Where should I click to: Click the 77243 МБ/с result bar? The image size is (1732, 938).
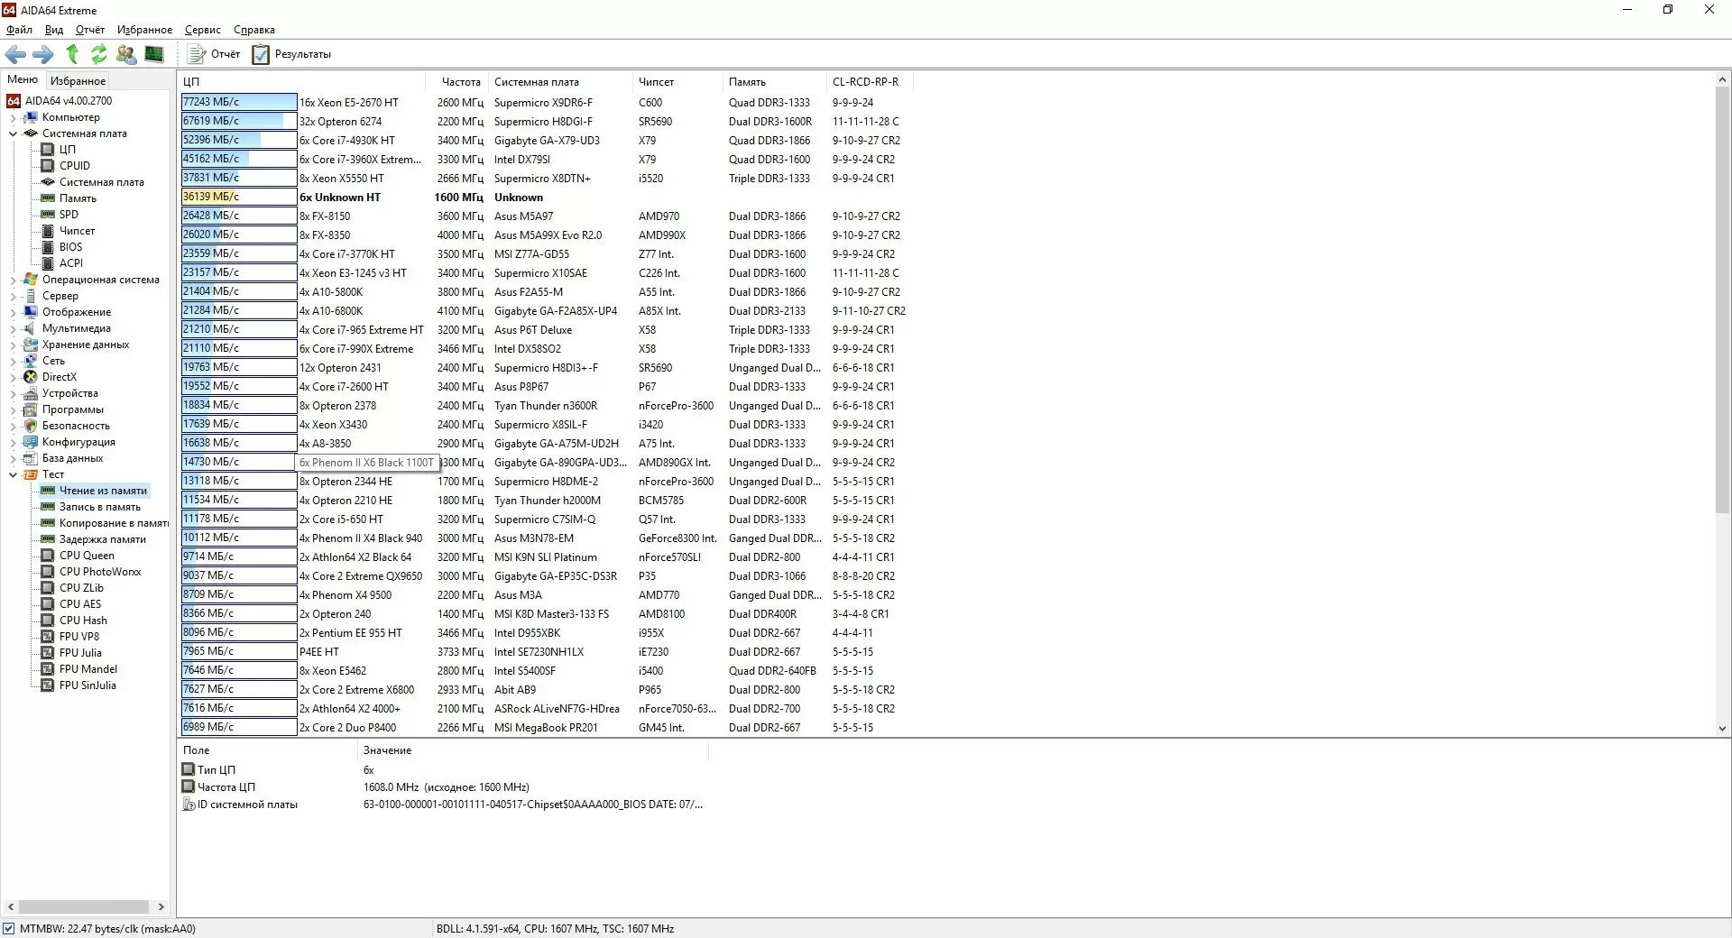coord(239,102)
